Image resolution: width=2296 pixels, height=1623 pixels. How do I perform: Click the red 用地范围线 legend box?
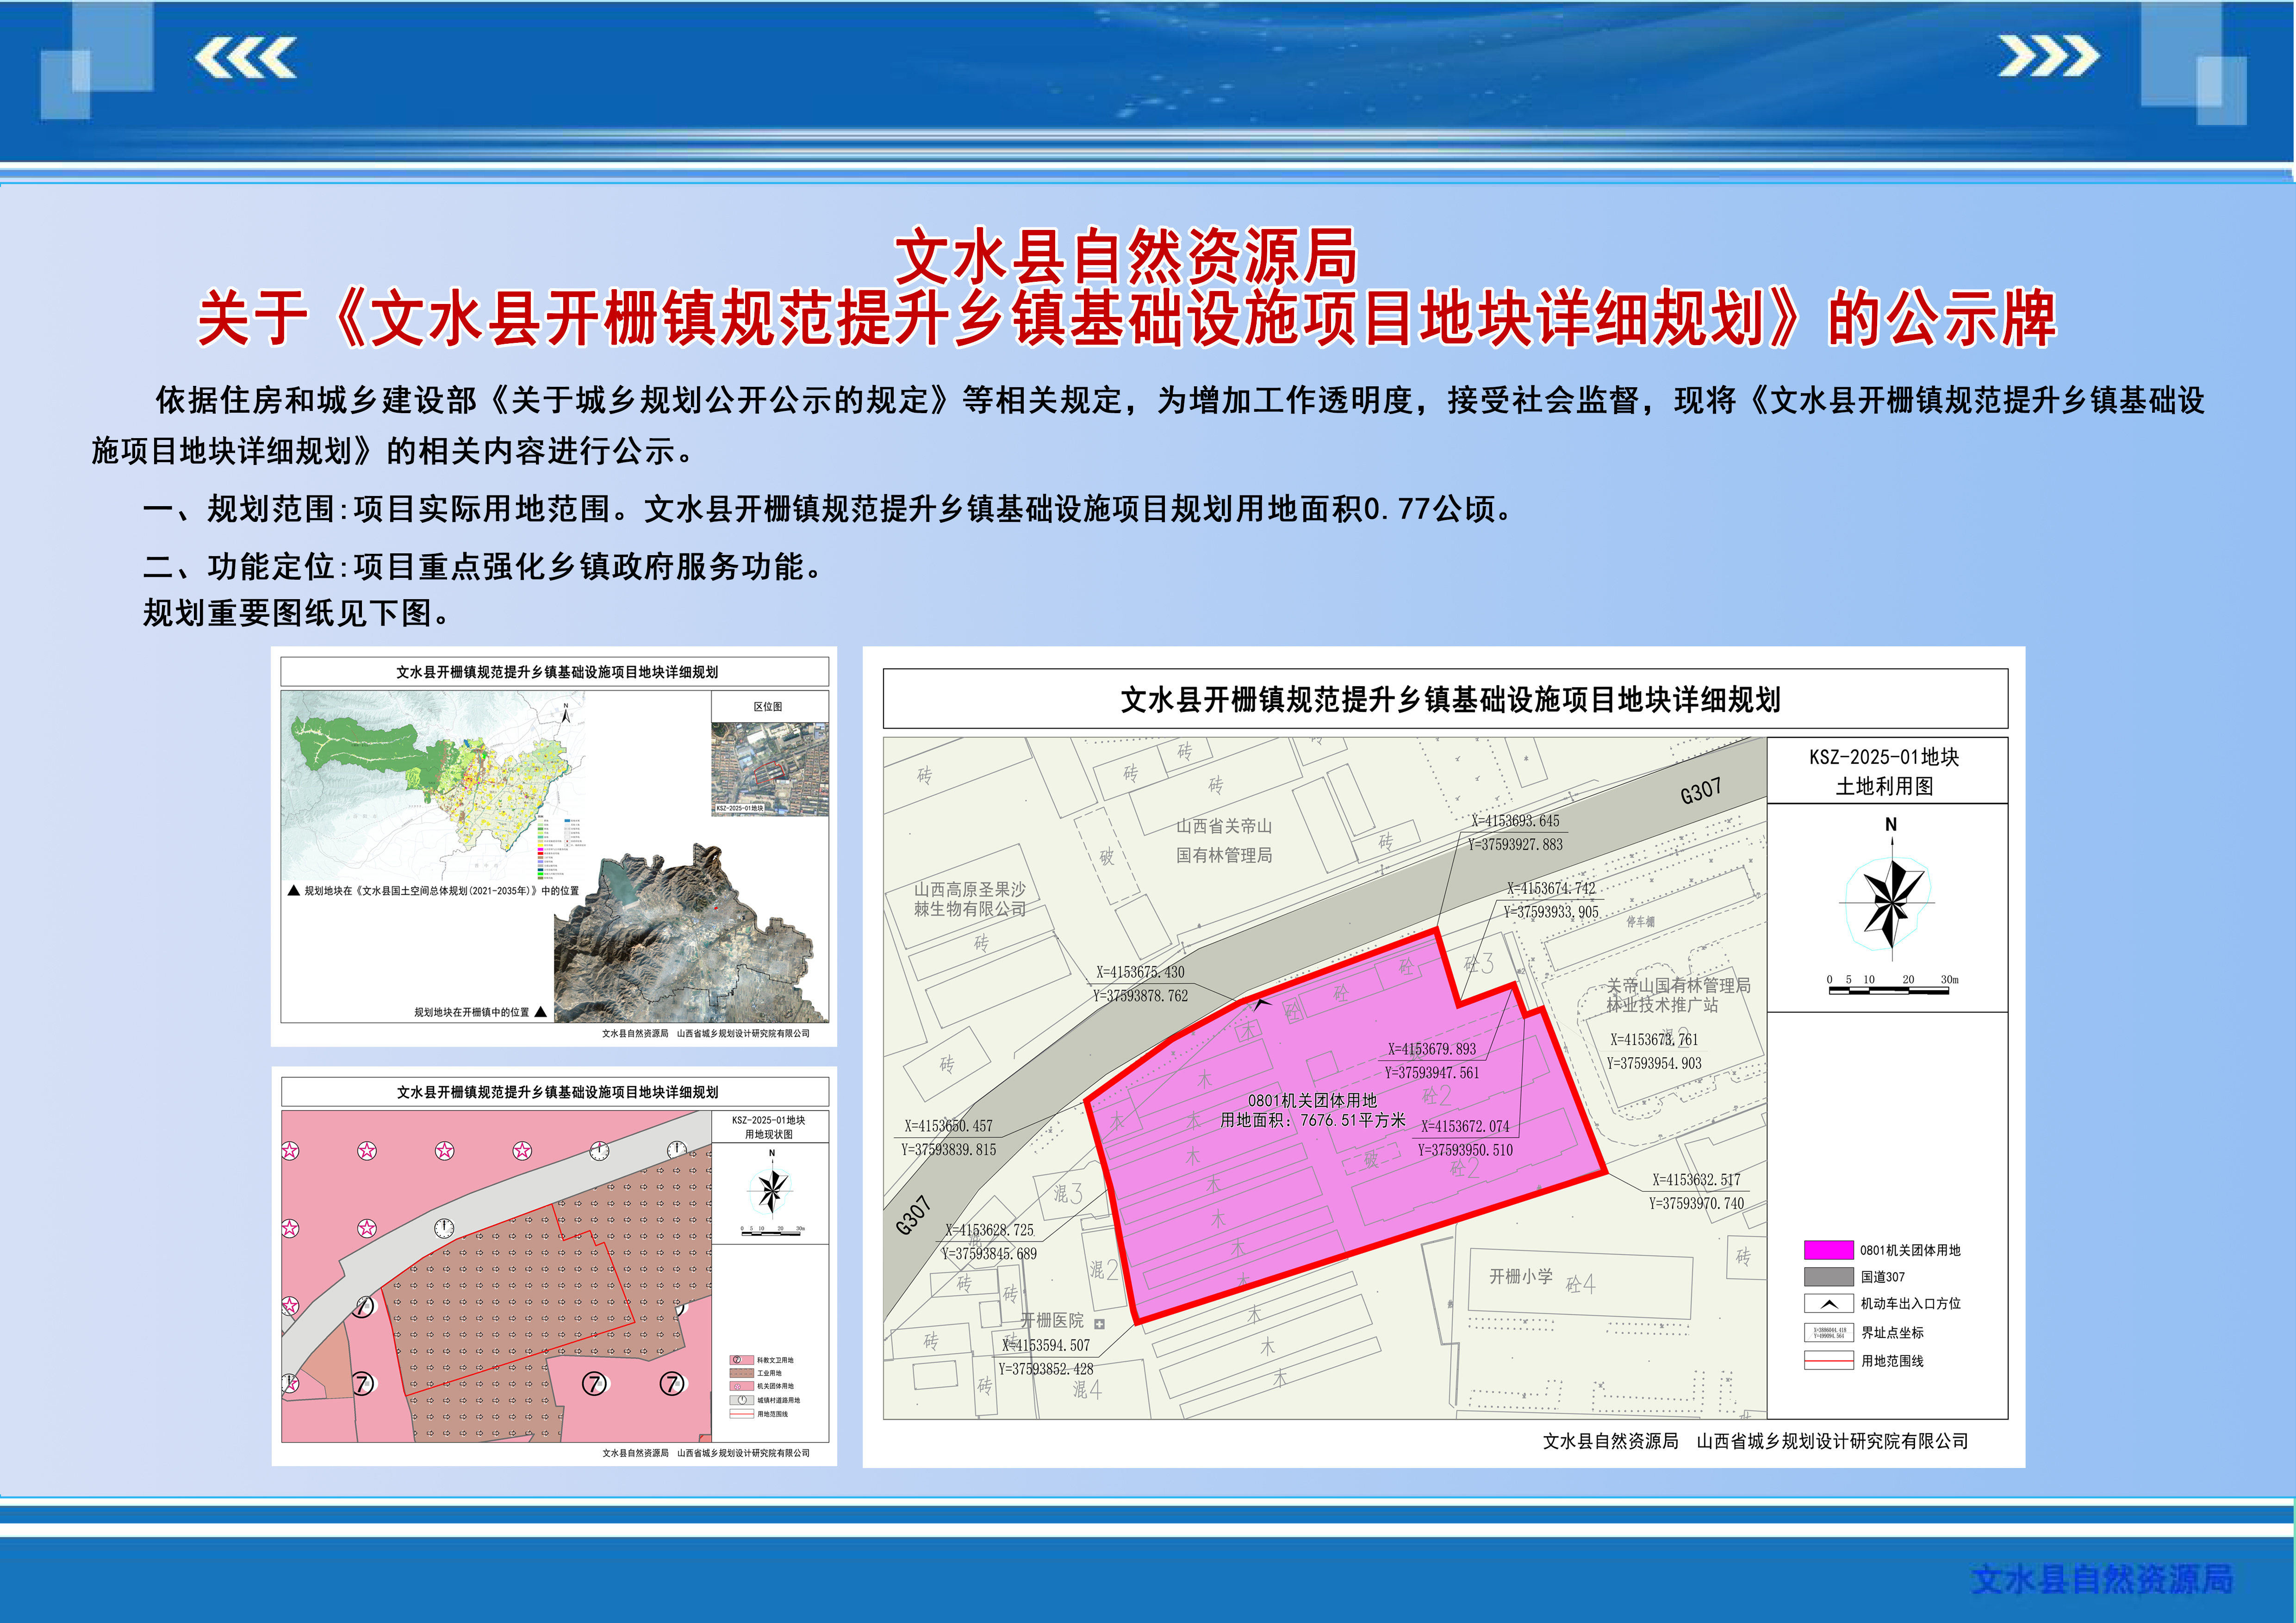click(1828, 1361)
